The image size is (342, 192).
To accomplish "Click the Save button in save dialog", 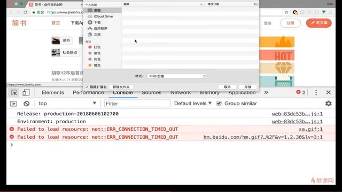I will 248,87.
